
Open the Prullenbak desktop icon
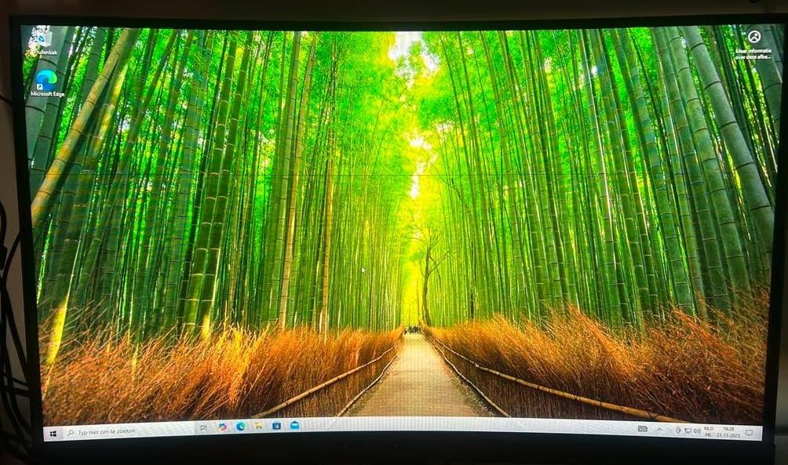tap(42, 39)
